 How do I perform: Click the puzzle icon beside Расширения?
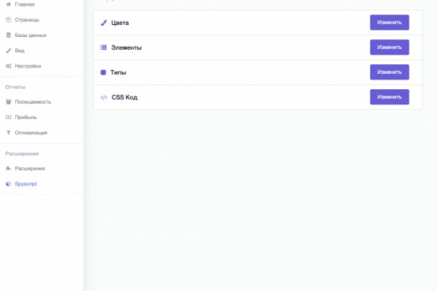pos(8,168)
